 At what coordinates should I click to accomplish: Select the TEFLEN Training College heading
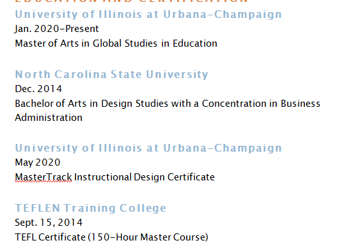point(91,208)
